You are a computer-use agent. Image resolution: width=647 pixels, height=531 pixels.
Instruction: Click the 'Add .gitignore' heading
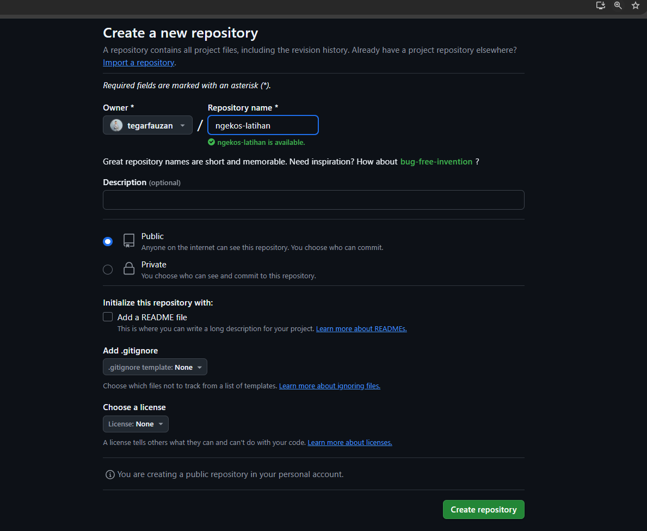click(131, 351)
